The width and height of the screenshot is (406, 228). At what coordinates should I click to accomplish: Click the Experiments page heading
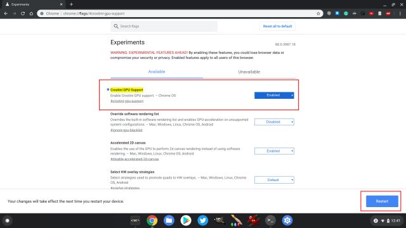coord(128,42)
